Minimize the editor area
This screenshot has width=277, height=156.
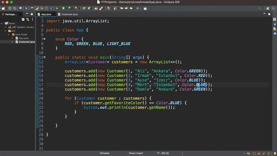[x=264, y=13]
